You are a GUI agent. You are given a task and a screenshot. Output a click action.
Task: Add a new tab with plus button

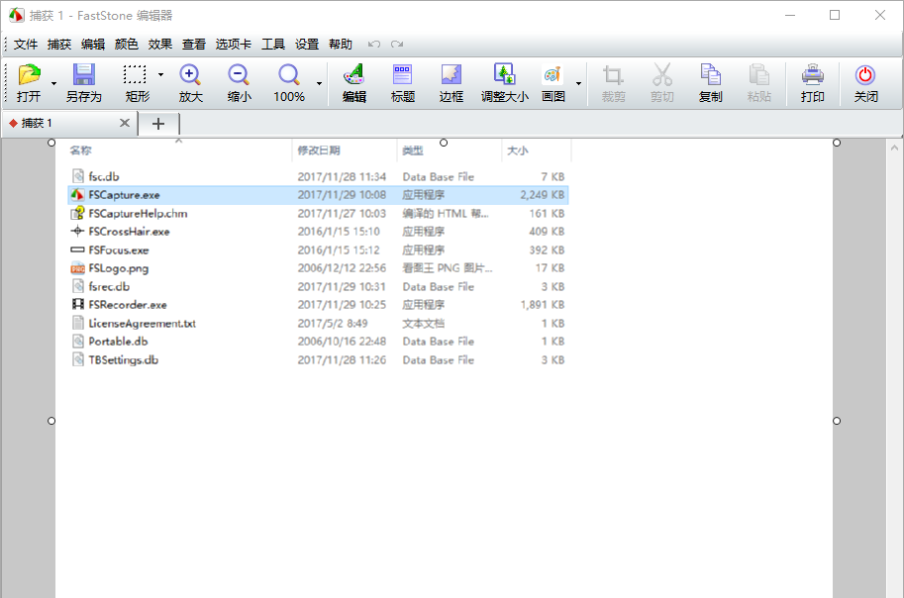pos(158,123)
